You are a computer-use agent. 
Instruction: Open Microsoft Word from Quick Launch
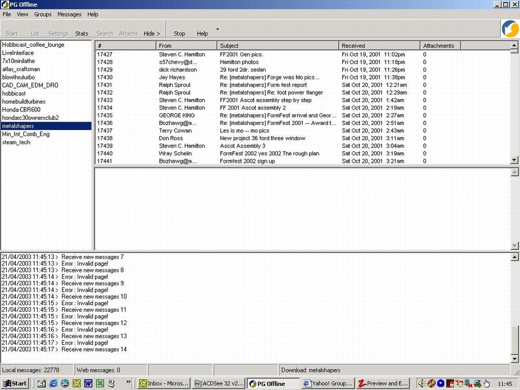coord(88,383)
